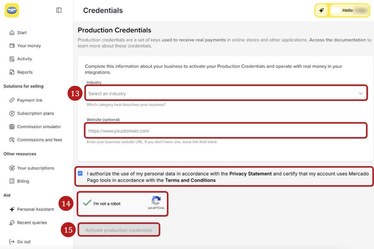Open the Select an industry dropdown

click(226, 93)
